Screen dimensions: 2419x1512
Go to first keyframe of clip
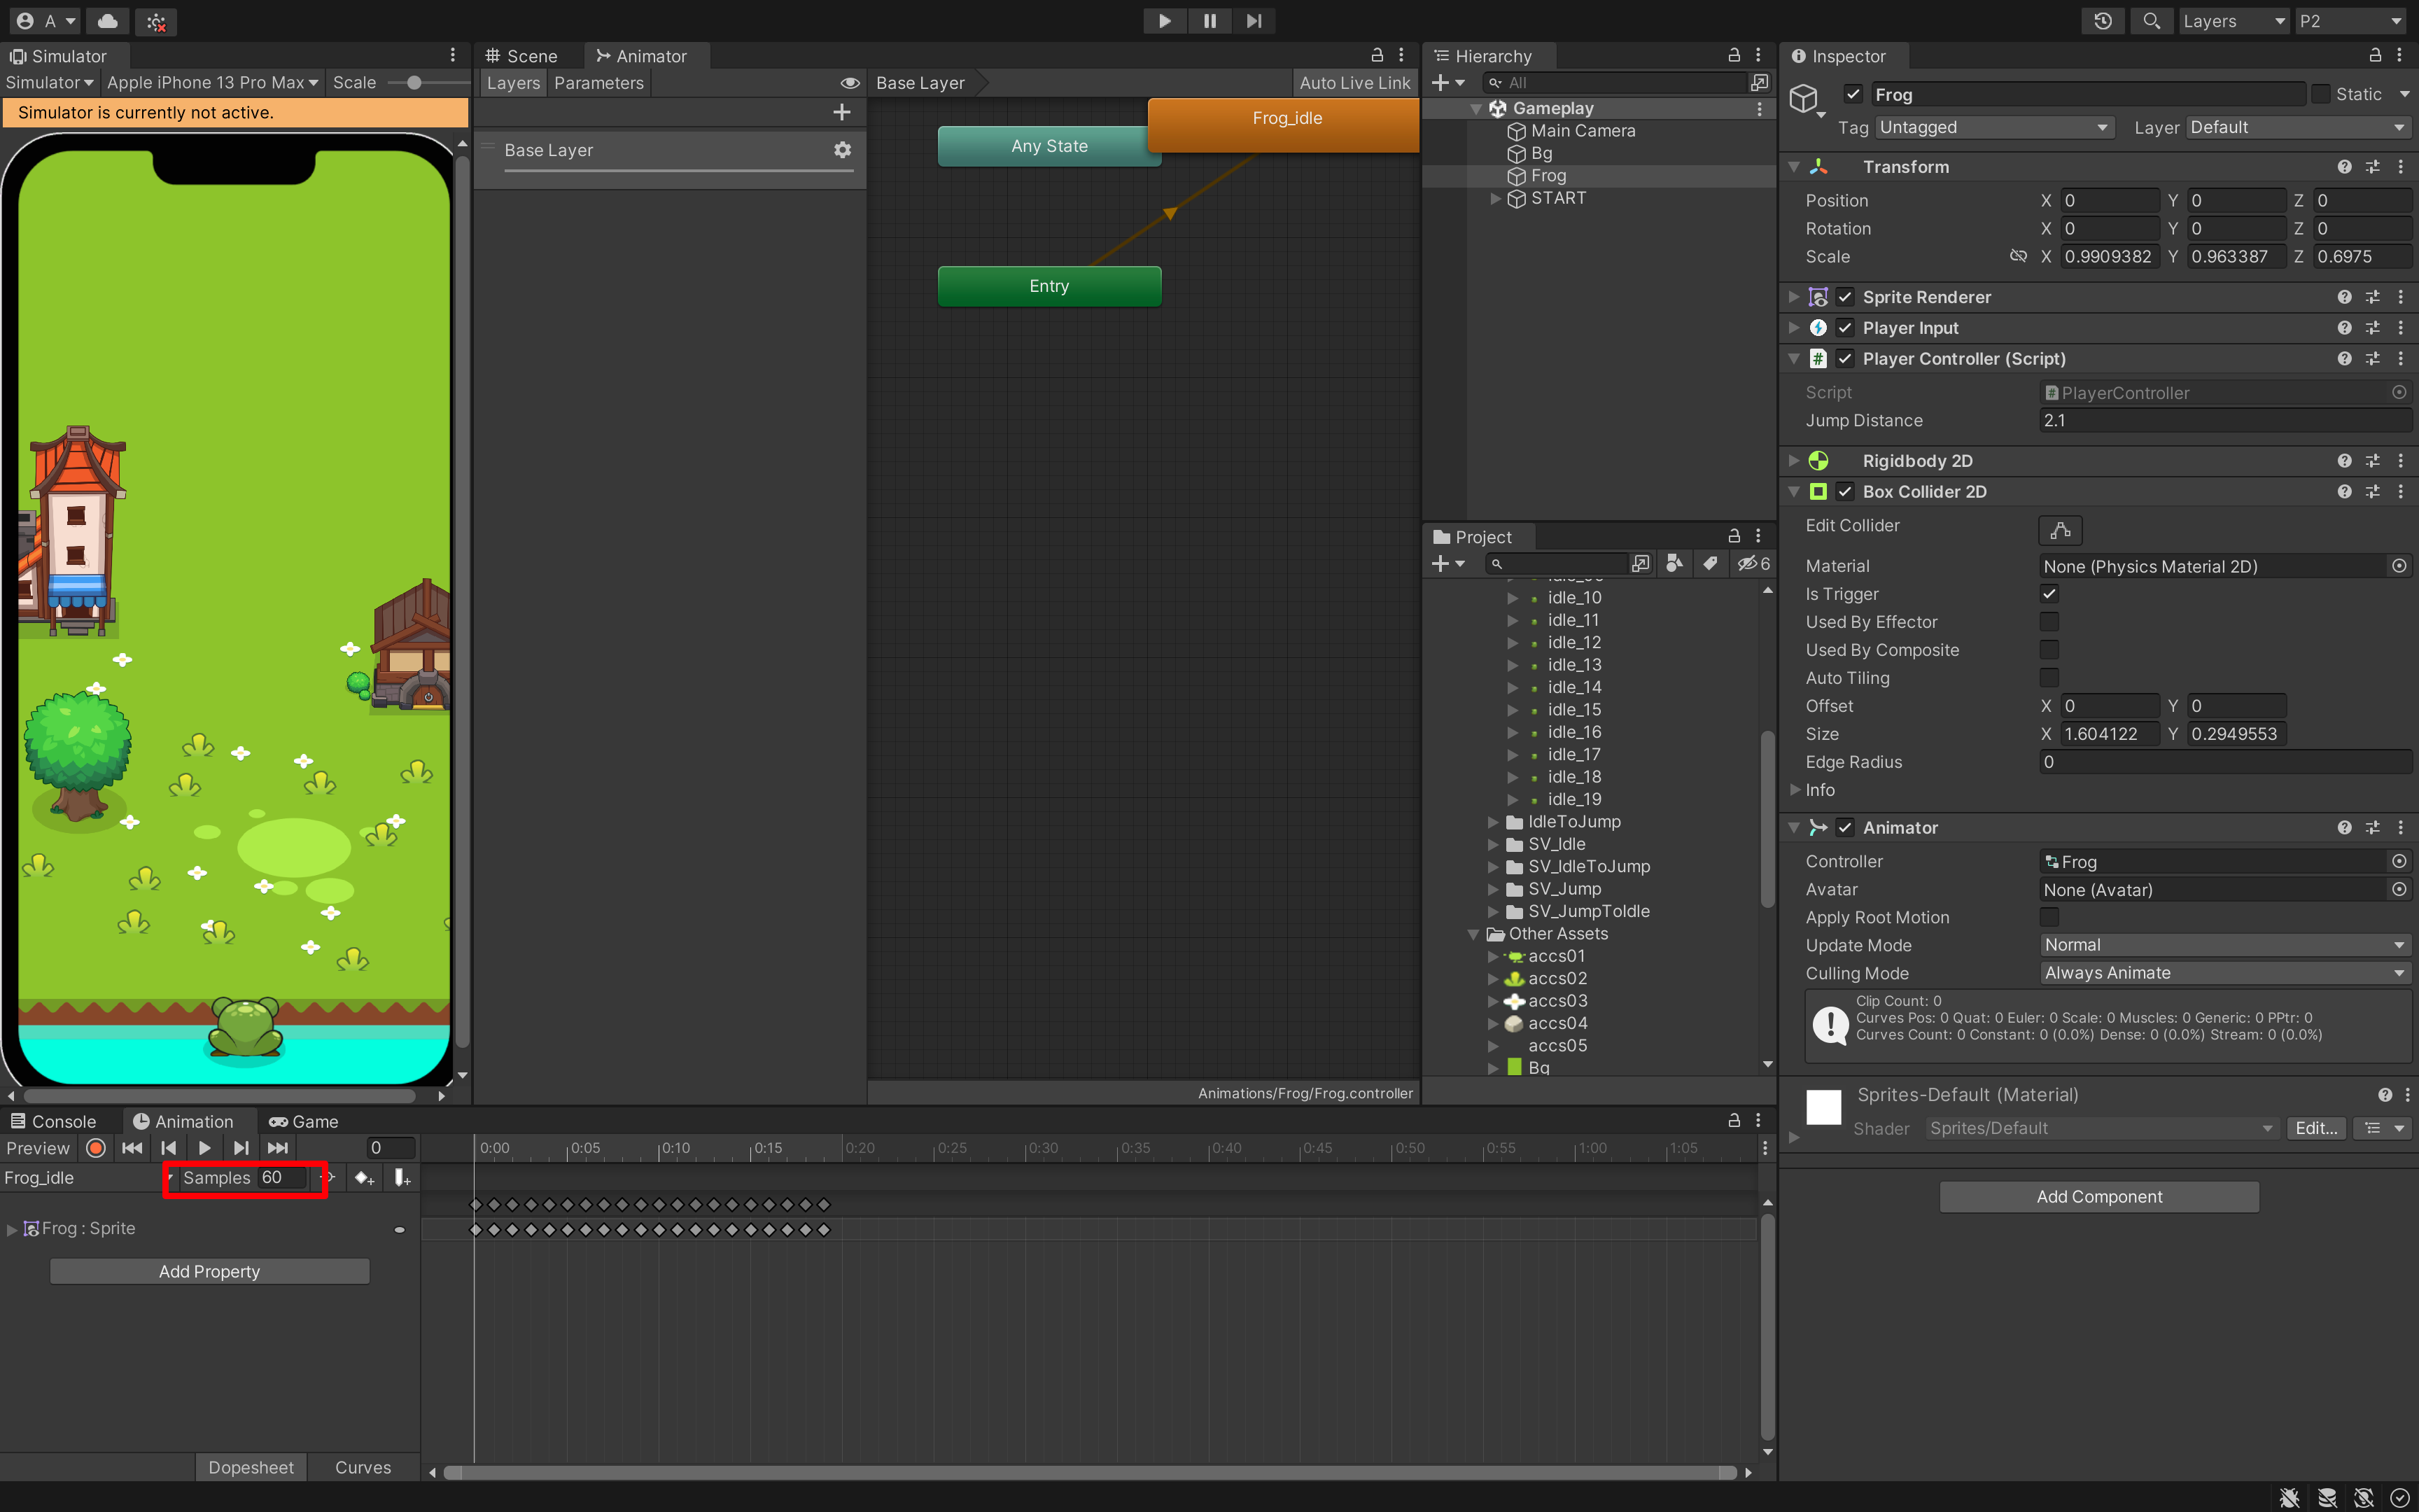(132, 1148)
